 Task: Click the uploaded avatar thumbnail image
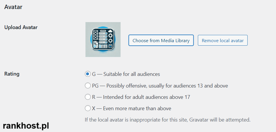coord(103,40)
